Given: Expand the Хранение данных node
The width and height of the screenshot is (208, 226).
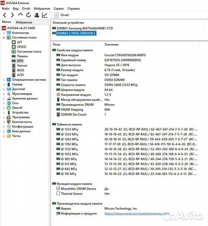Looking at the screenshot, I should pyautogui.click(x=4, y=98).
